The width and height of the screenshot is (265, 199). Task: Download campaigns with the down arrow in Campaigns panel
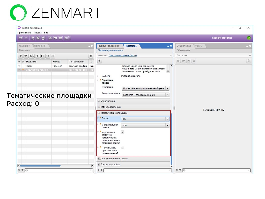click(x=26, y=56)
